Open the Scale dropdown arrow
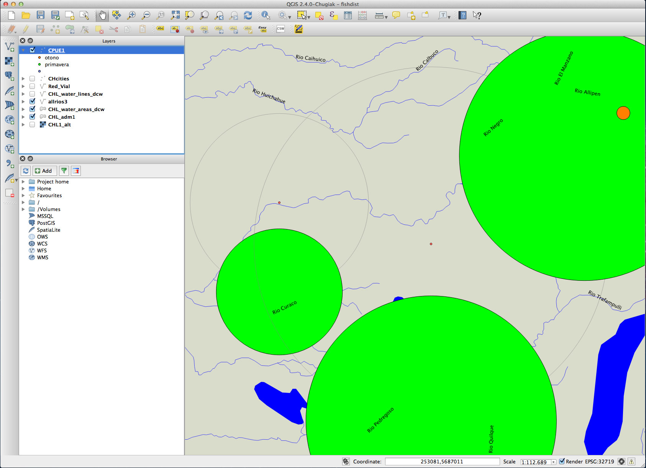The image size is (646, 468). (553, 462)
